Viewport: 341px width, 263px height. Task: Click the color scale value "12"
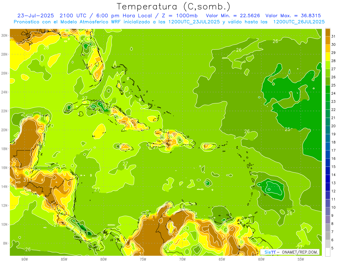334,191
